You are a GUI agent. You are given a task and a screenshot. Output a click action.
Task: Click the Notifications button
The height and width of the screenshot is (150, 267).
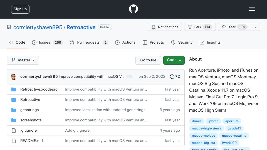pos(165,27)
